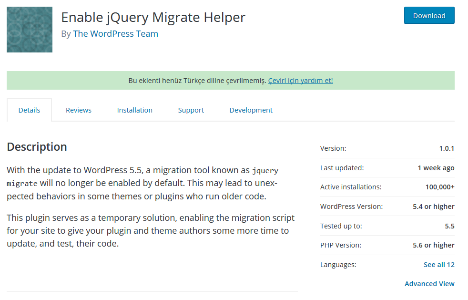This screenshot has width=468, height=300.
Task: Open the Advanced View link
Action: [429, 284]
